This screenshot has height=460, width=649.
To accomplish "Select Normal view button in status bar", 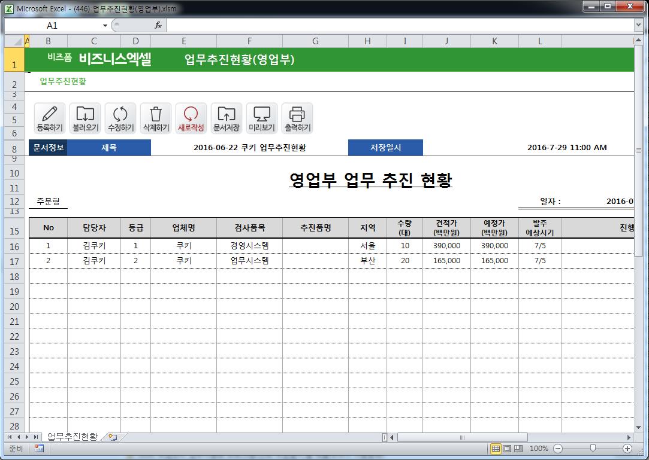I will pos(496,449).
